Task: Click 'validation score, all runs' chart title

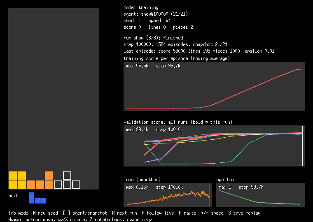Action: (178, 122)
